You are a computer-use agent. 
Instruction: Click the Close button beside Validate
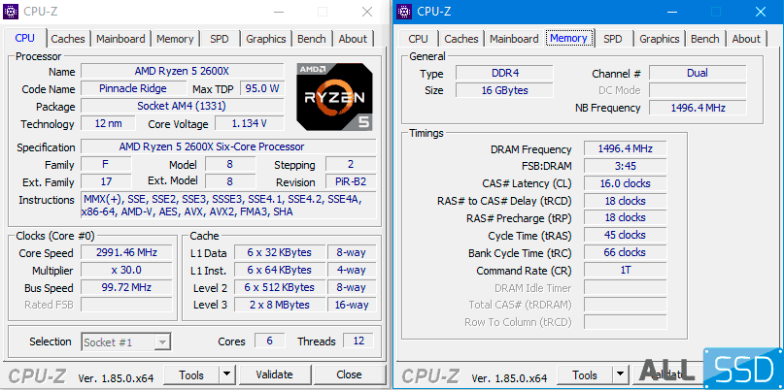[349, 374]
